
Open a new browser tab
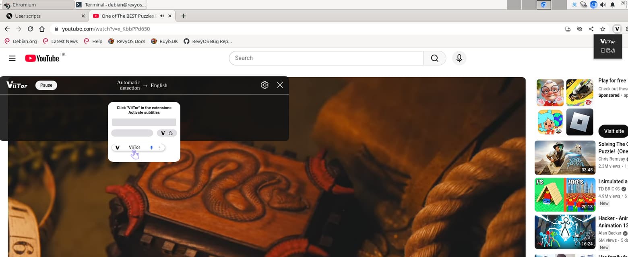point(184,16)
